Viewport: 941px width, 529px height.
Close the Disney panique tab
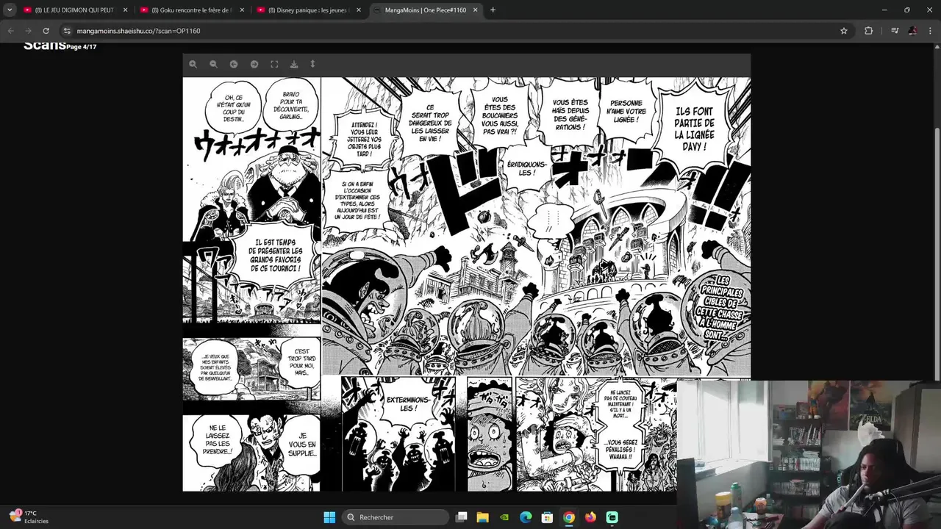(359, 10)
